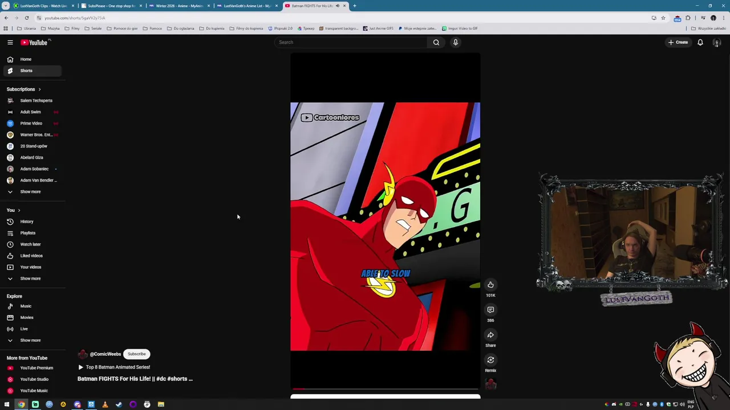Select Shorts in the sidebar
This screenshot has height=410, width=730.
click(x=32, y=71)
